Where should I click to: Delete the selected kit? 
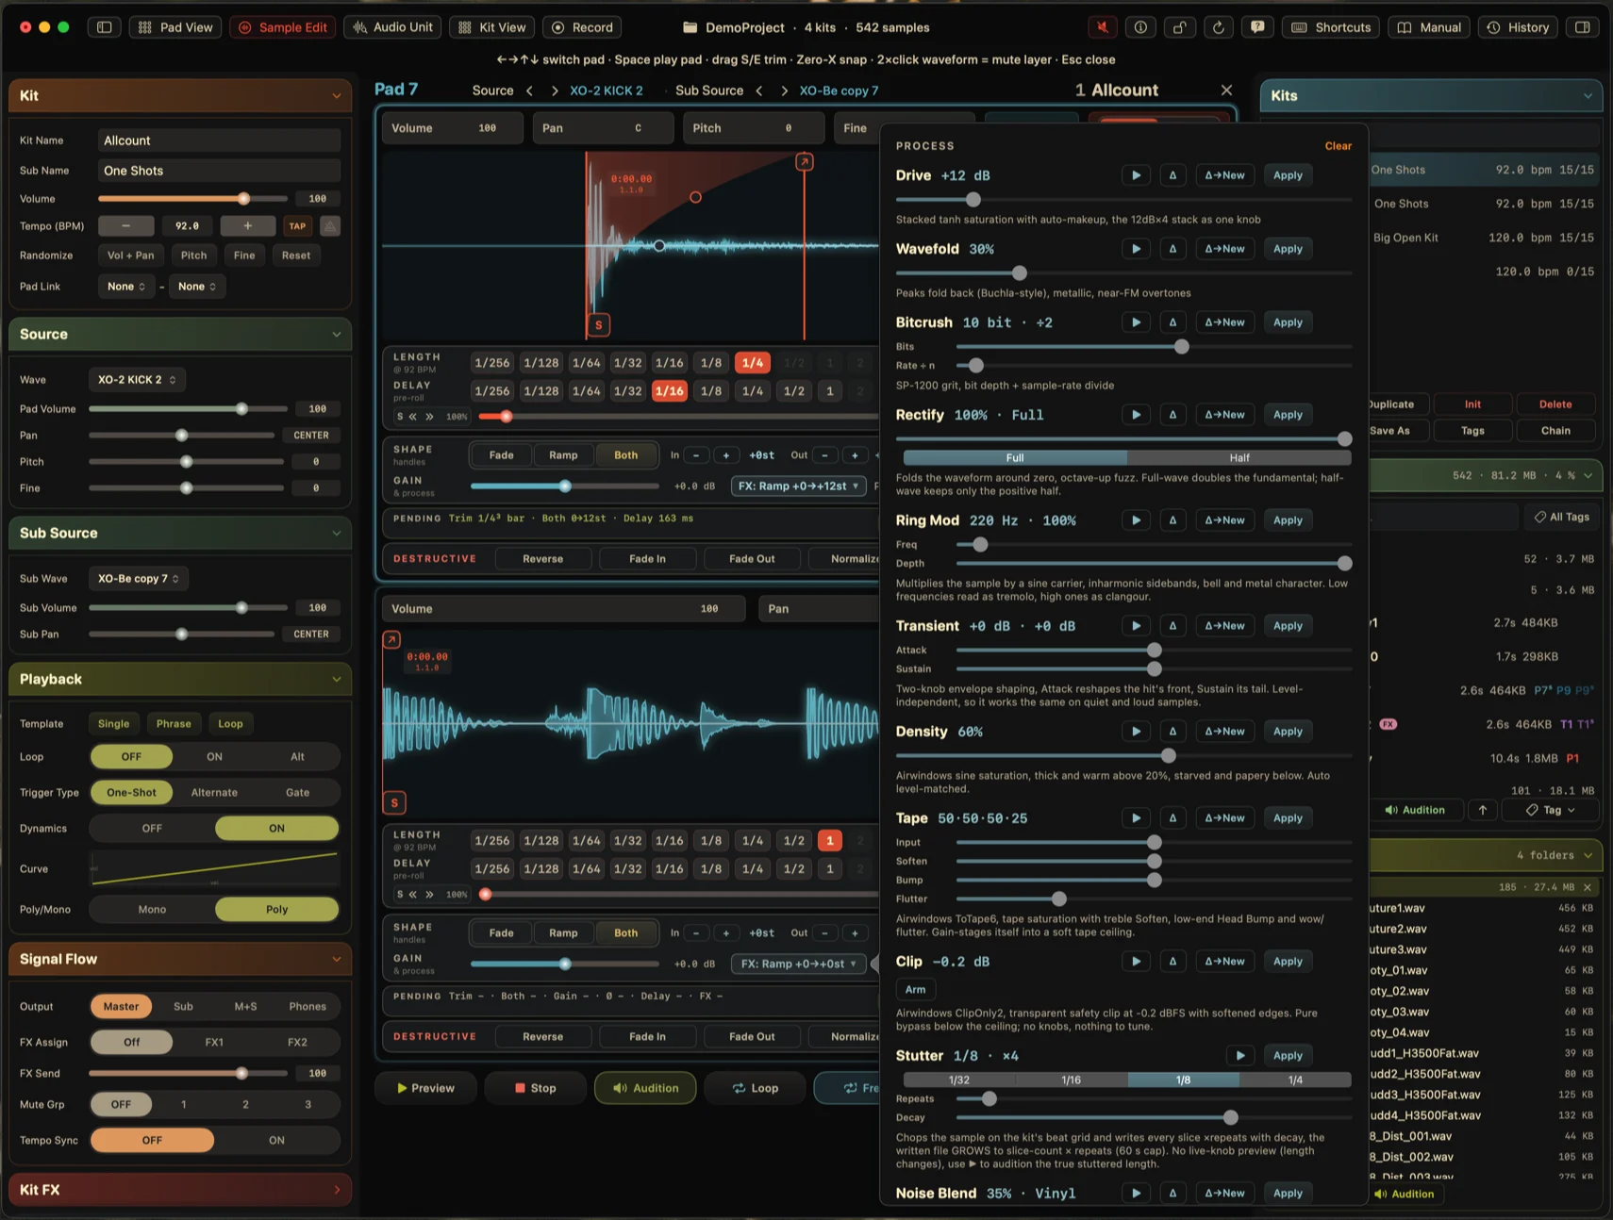(x=1555, y=404)
